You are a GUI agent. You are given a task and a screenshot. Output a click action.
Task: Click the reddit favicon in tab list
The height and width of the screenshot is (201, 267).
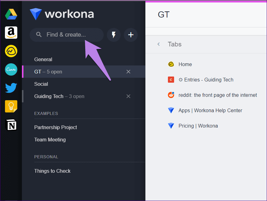[x=171, y=95]
